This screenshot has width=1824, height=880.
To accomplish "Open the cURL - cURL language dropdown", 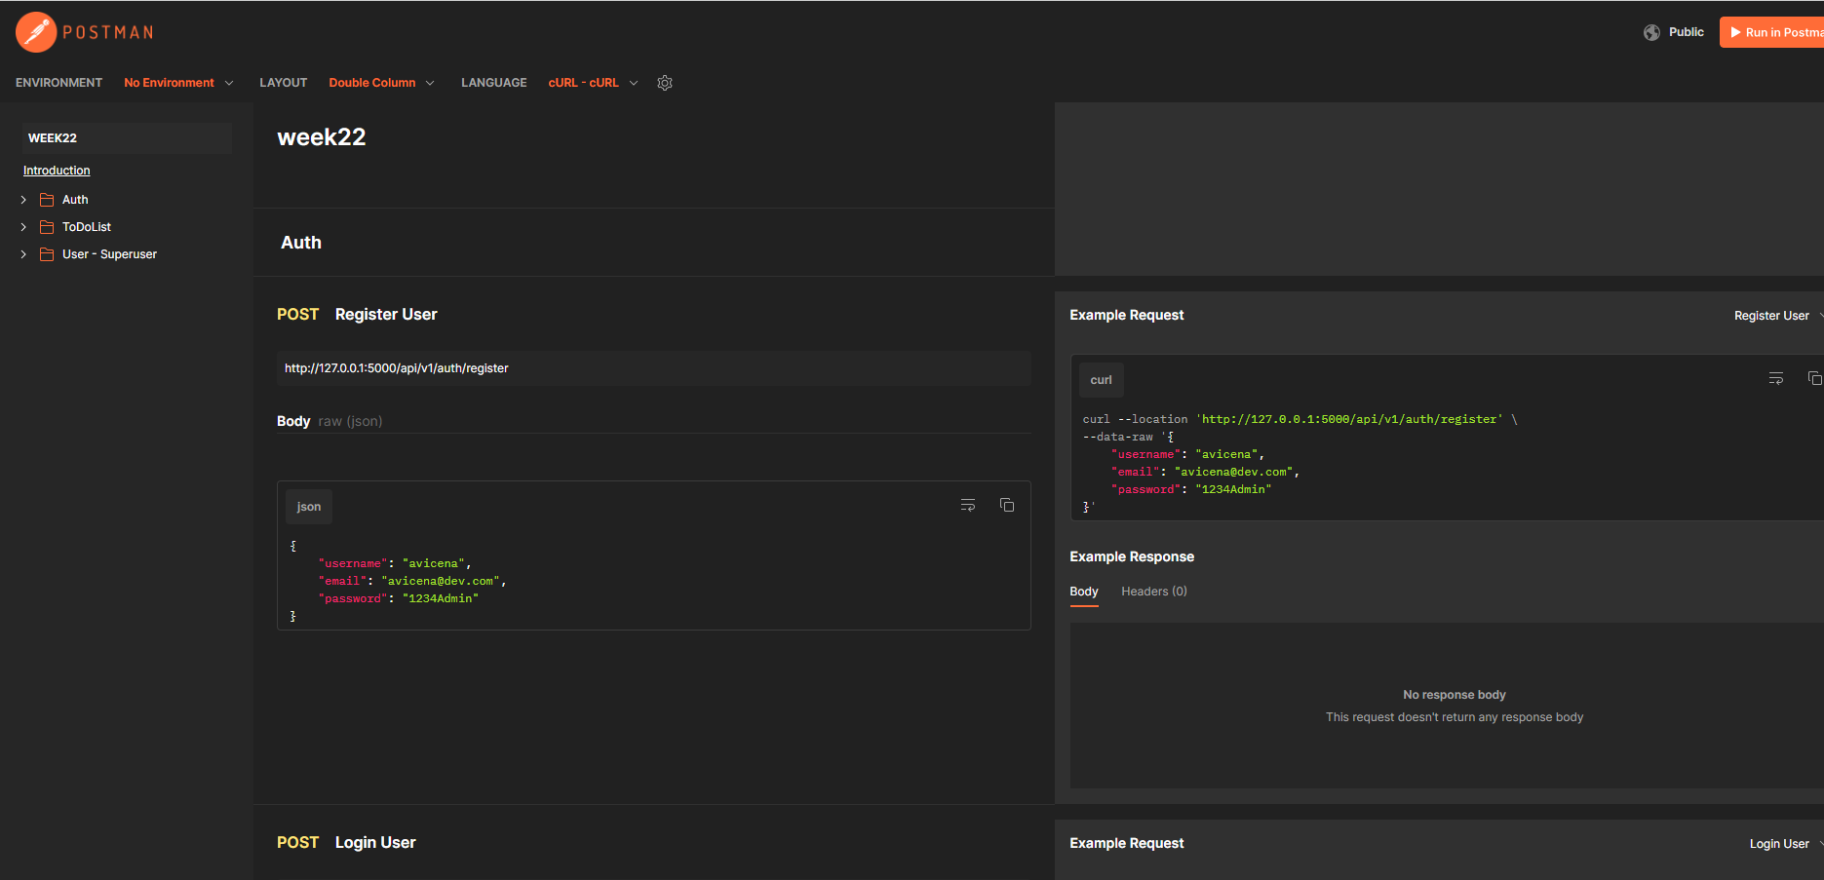I will (x=593, y=83).
